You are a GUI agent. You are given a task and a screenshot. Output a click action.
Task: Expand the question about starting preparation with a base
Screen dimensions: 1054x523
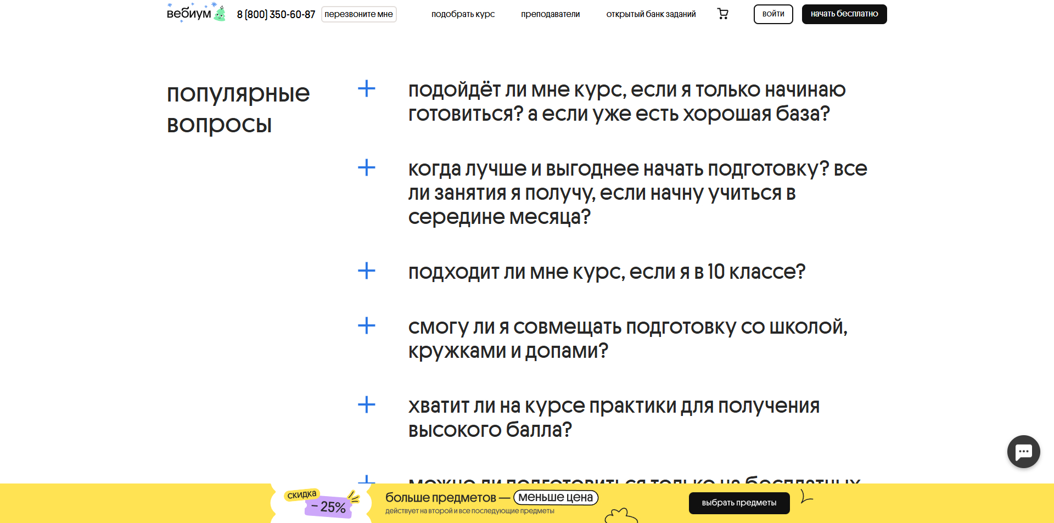[366, 88]
